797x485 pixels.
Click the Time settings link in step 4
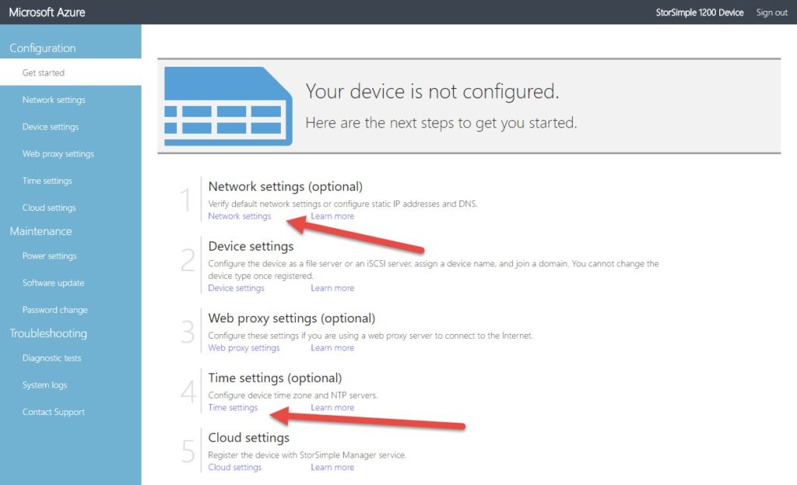pos(232,407)
